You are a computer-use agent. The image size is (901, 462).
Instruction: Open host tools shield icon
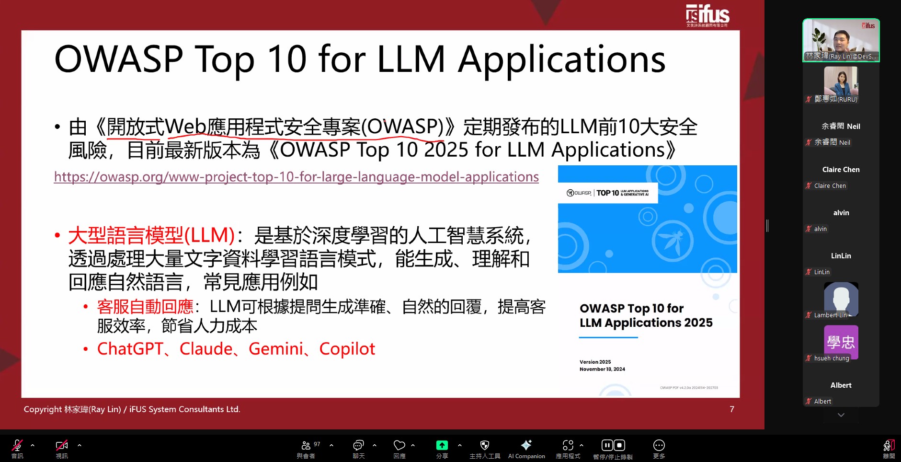pyautogui.click(x=485, y=446)
